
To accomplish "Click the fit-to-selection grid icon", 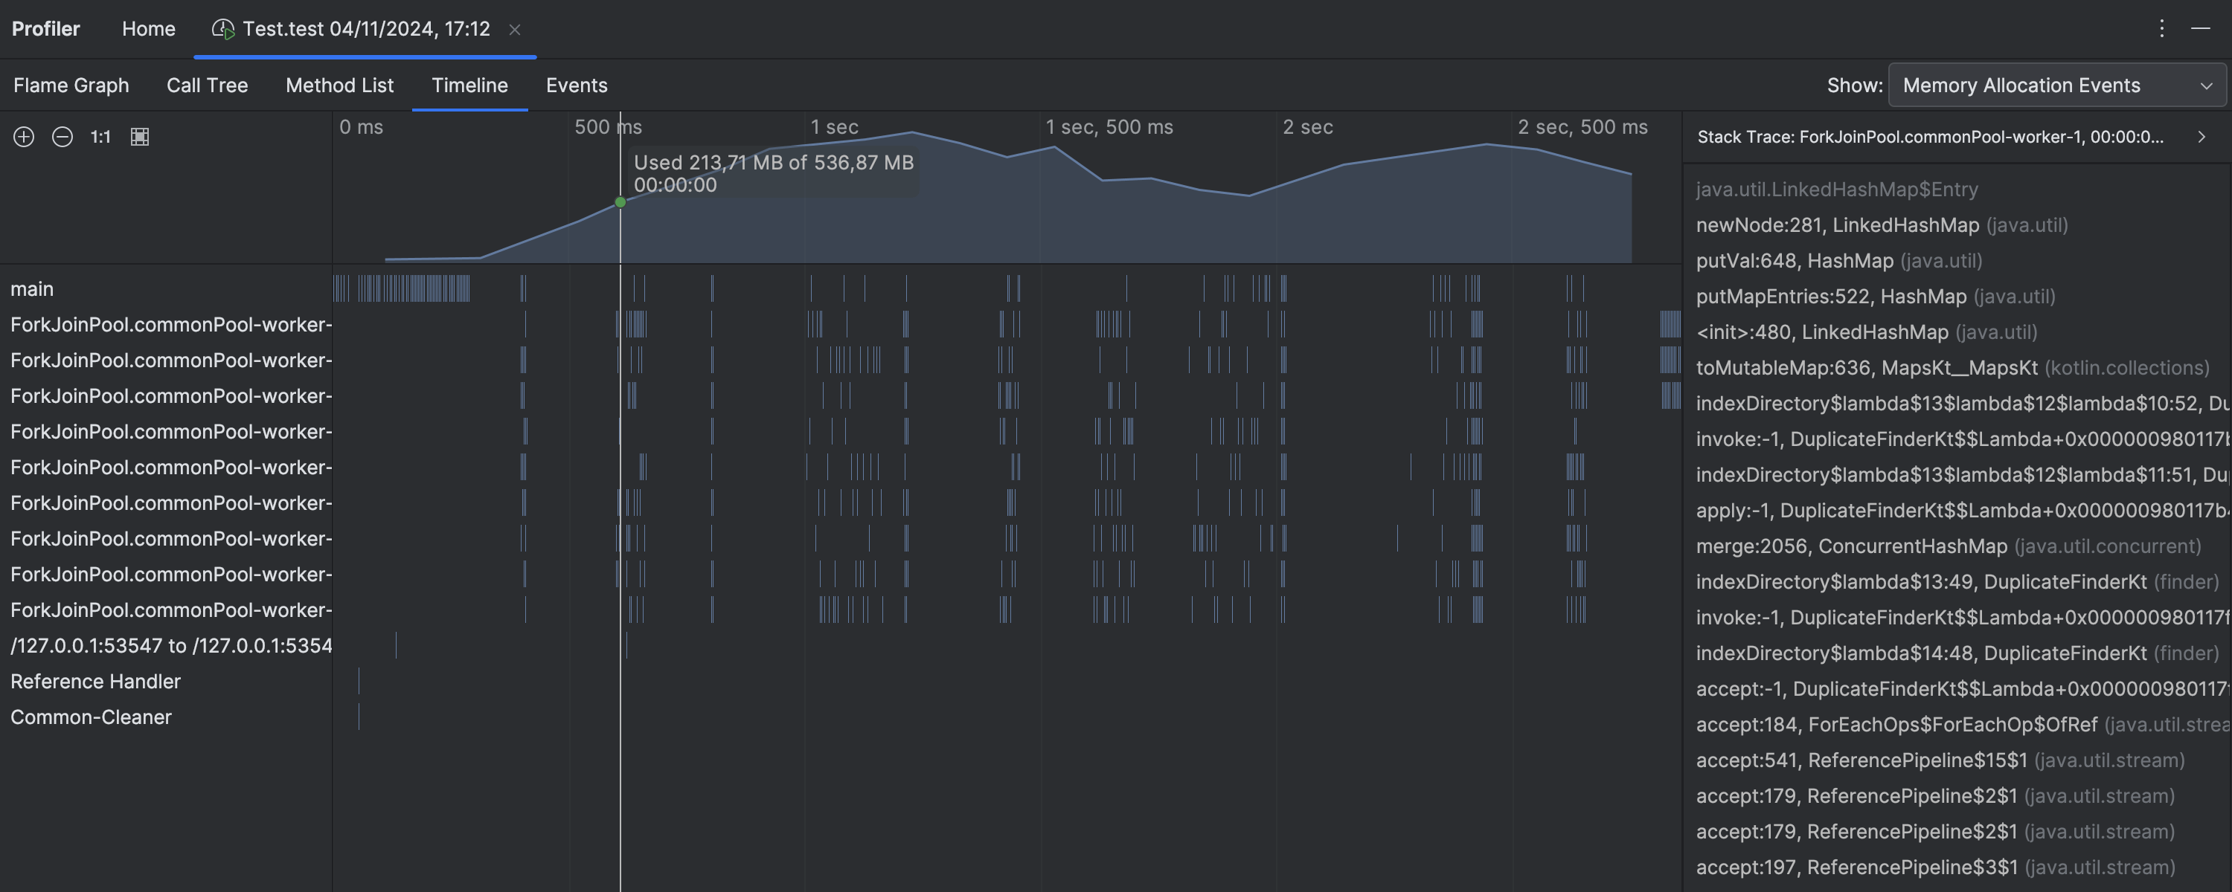I will coord(140,137).
